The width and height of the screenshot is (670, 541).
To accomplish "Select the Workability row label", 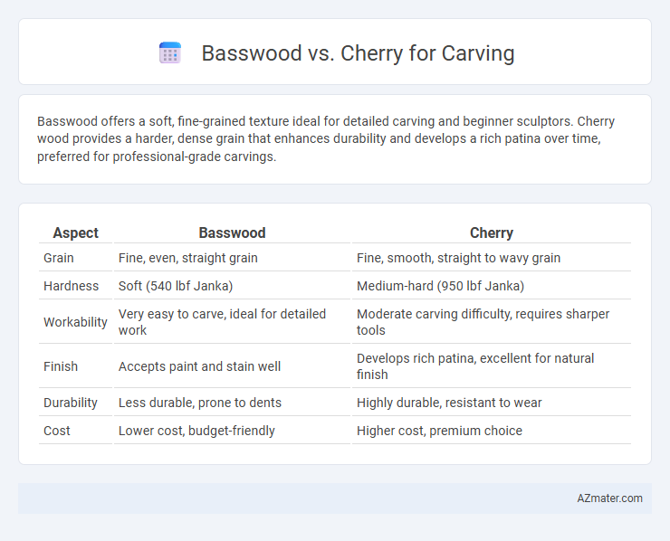I will (75, 322).
